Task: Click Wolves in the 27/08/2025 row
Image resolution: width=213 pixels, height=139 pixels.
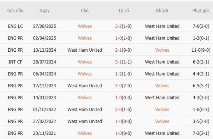Action: (85, 26)
